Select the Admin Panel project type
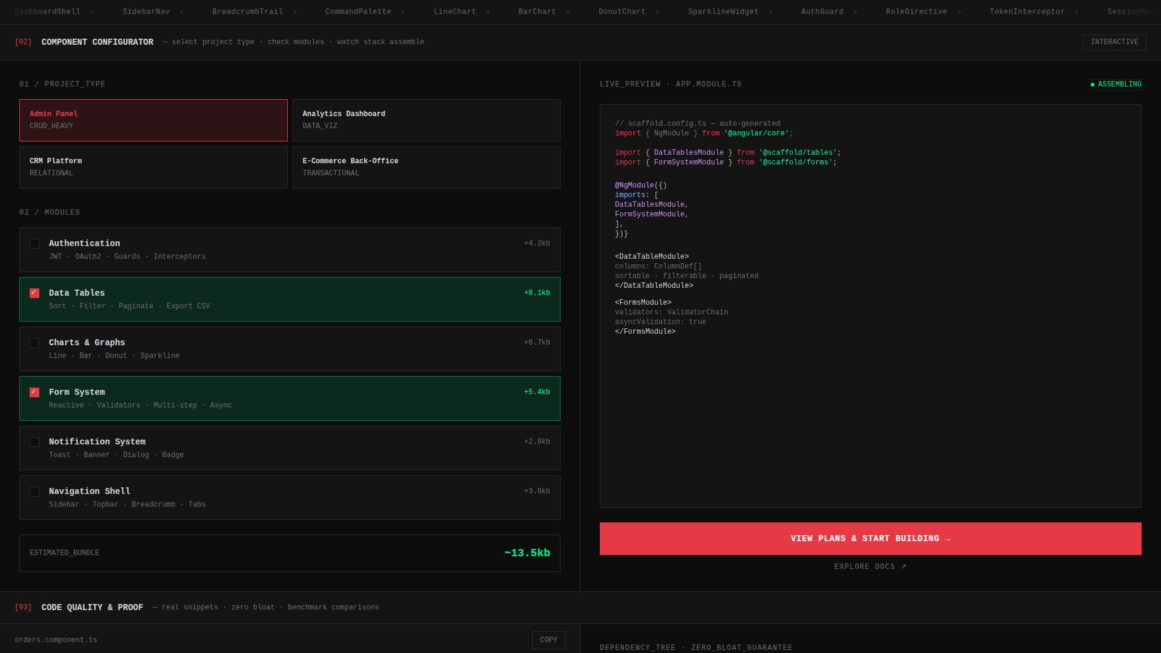 coord(153,120)
